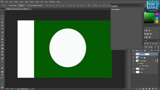Select the Blur tool
The height and width of the screenshot is (90, 160).
click(2, 52)
